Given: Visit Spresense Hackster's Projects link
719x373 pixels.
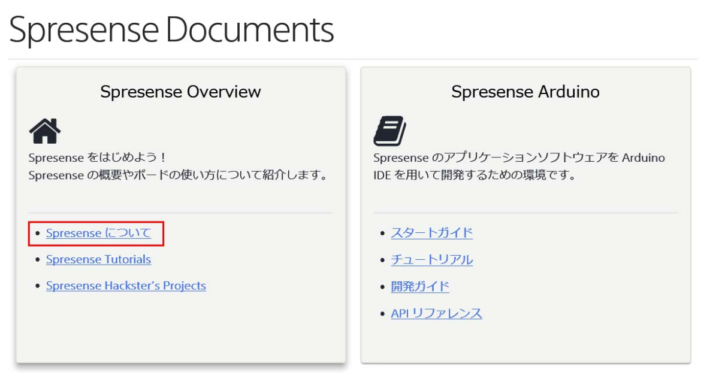Looking at the screenshot, I should tap(126, 286).
